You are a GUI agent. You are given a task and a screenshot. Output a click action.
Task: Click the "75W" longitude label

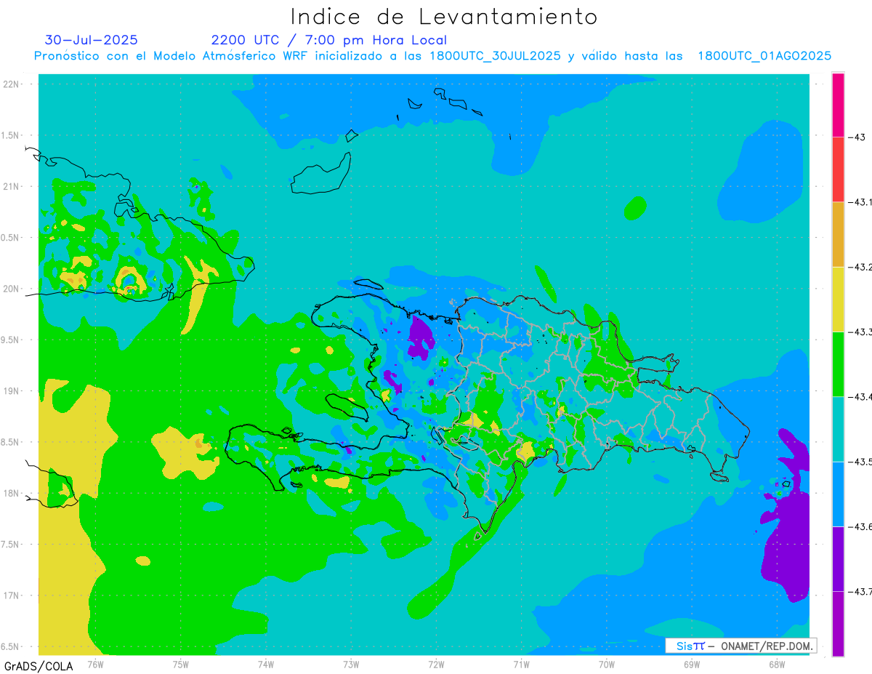click(181, 664)
